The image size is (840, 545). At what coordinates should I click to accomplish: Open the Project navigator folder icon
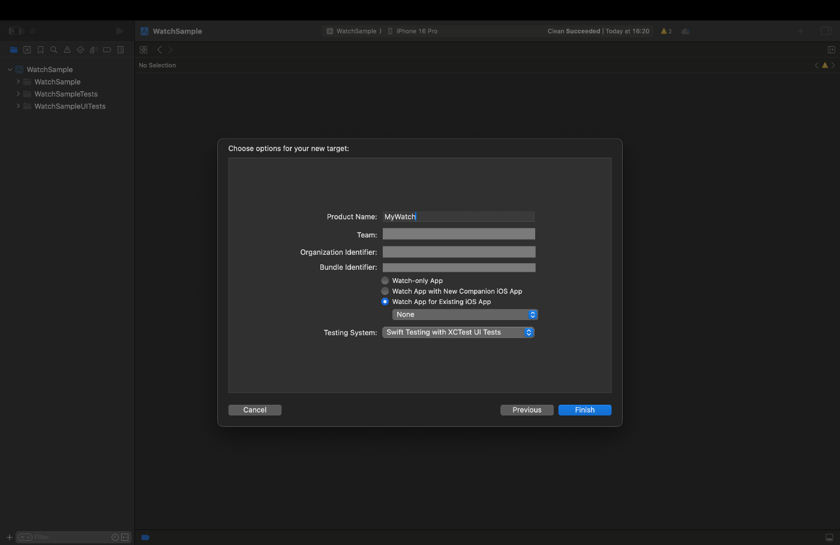click(x=14, y=50)
